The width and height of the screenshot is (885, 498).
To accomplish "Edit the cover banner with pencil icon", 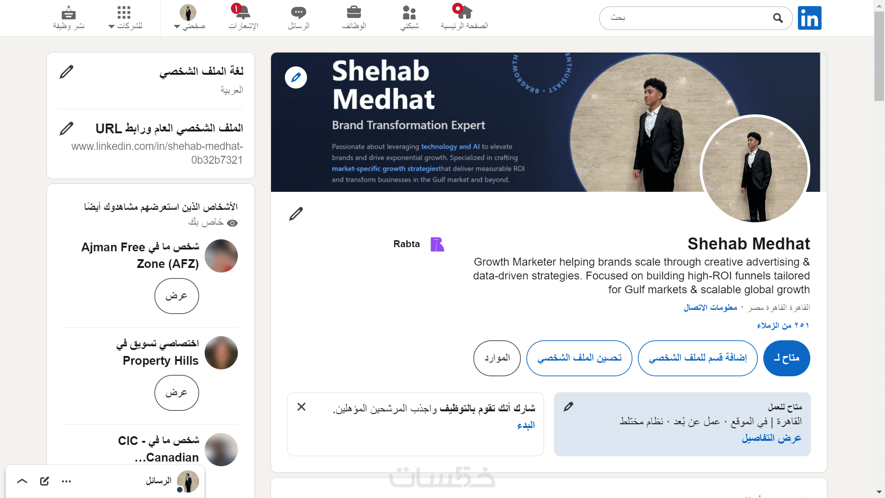I will [296, 77].
